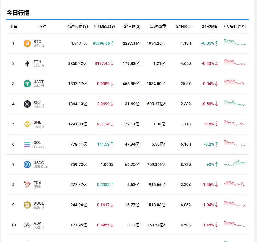Click the 24H换手 column header
The image size is (257, 242).
184,26
